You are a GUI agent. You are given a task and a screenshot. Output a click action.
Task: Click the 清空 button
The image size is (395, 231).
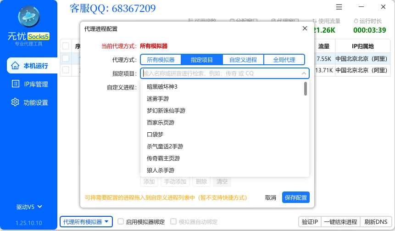pyautogui.click(x=222, y=181)
